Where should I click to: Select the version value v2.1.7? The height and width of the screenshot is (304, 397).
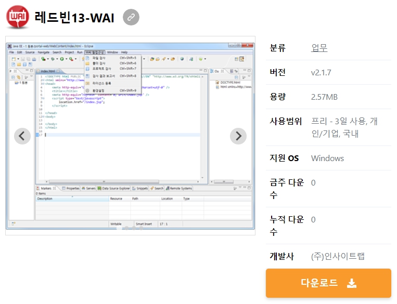click(x=321, y=73)
